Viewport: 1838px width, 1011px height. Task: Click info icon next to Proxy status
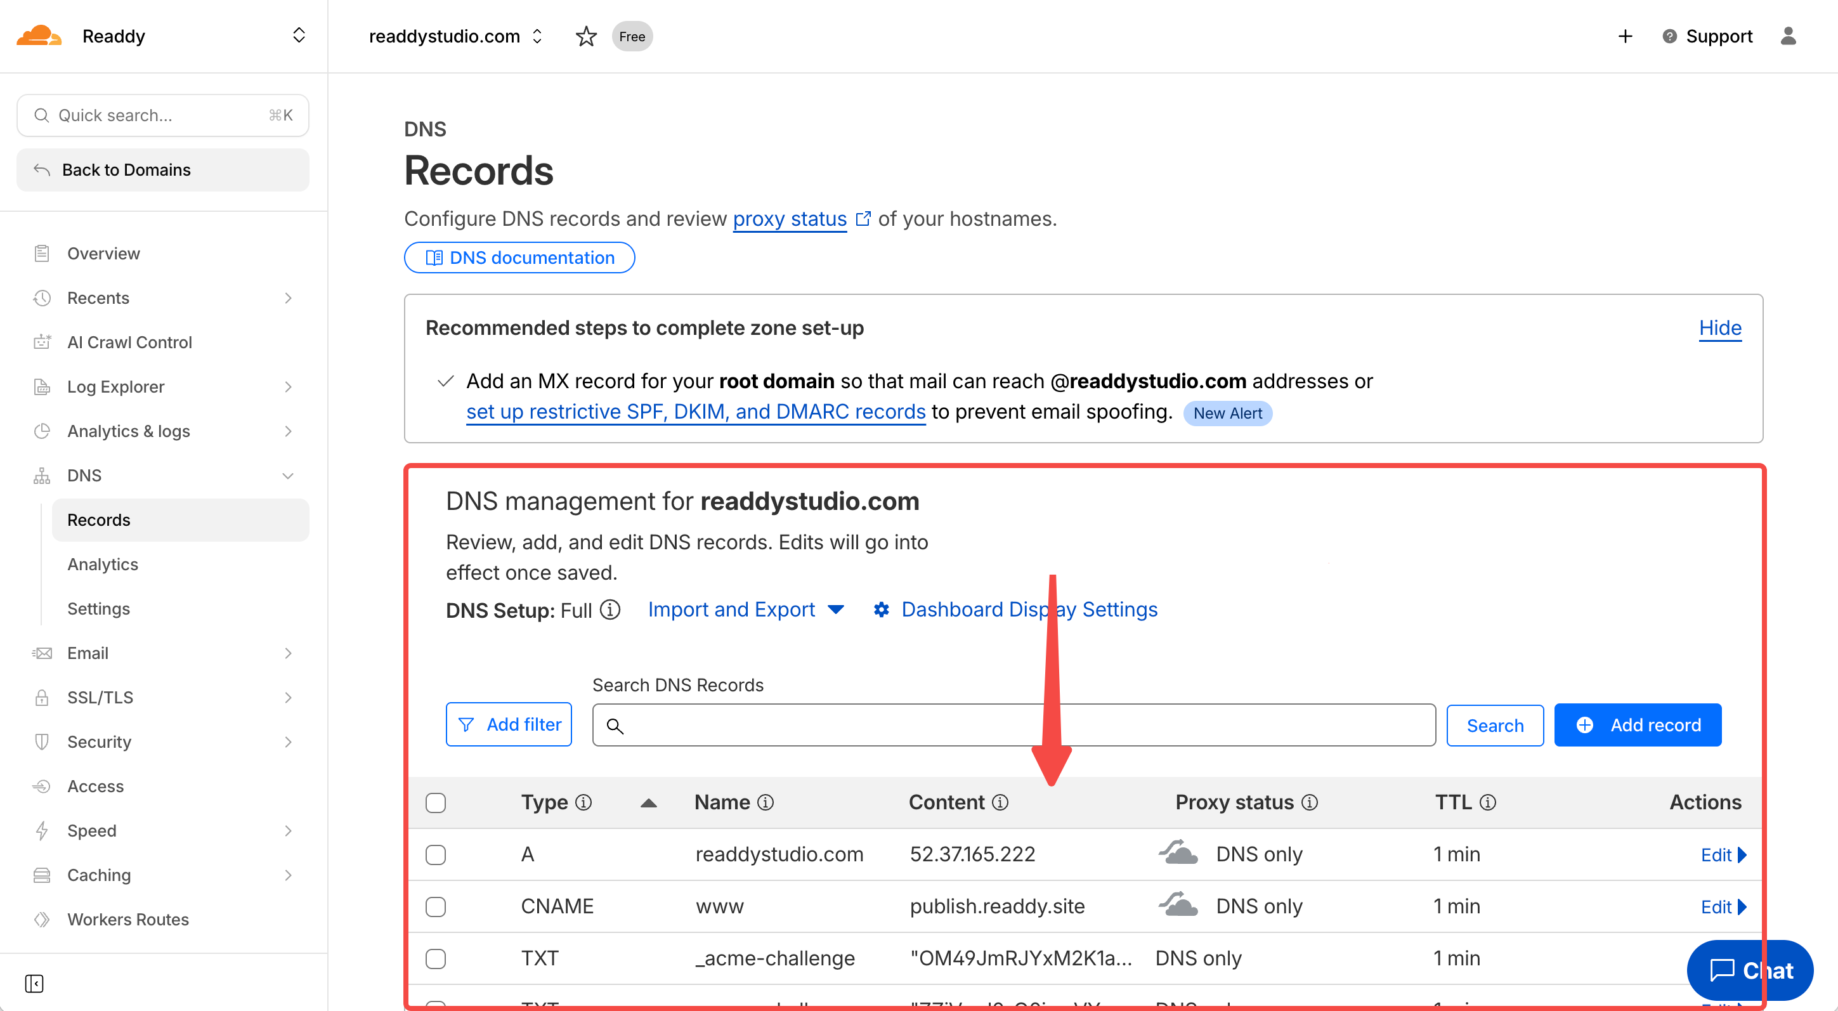pos(1310,803)
